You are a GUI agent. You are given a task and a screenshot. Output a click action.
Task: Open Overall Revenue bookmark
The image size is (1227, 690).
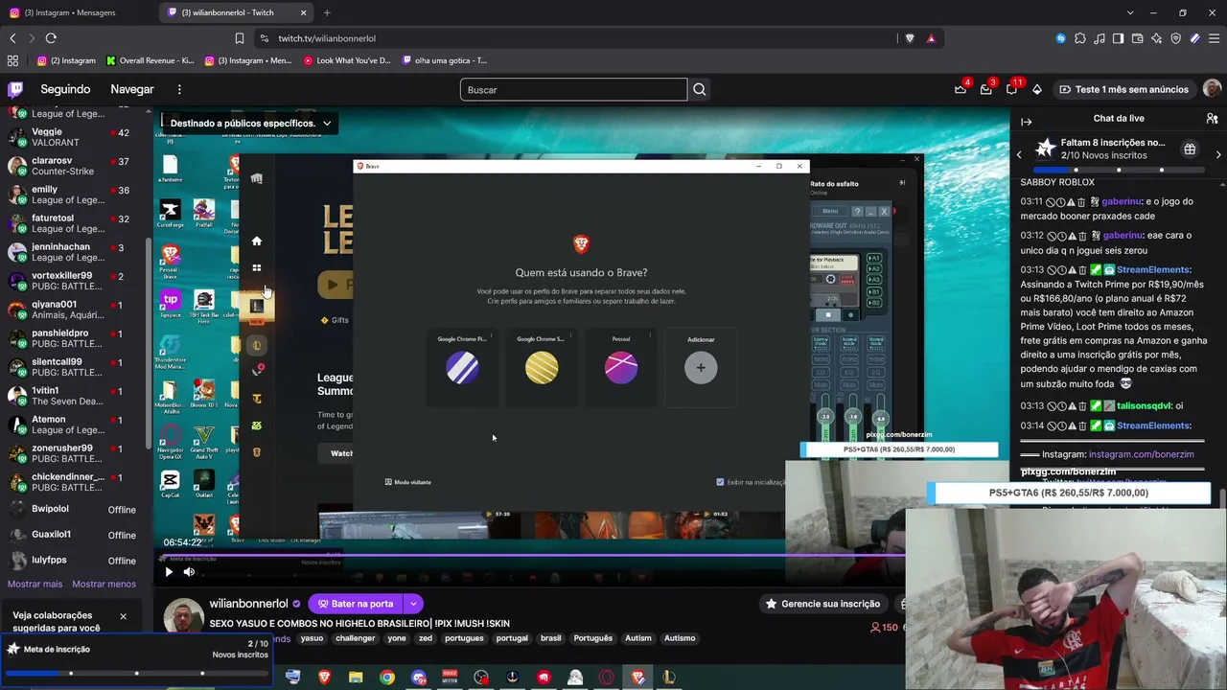[x=150, y=60]
